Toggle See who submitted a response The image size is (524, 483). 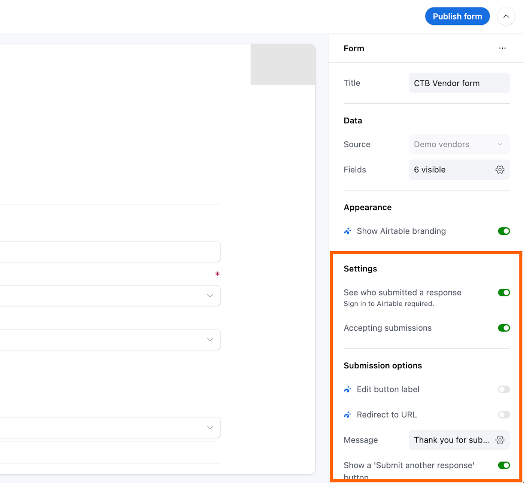504,292
